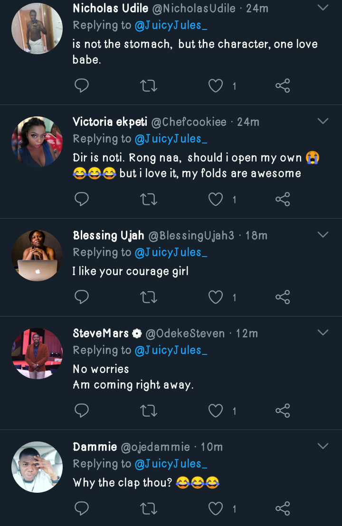Viewport: 342px width, 526px height.
Task: Reply to Blessing Ujah's tweet
Action: click(x=82, y=297)
